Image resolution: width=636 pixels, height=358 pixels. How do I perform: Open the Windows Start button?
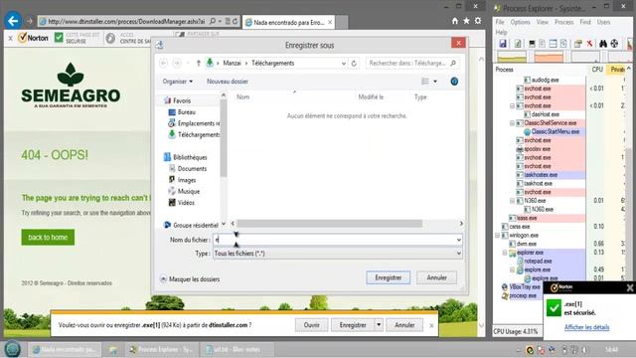coord(13,349)
